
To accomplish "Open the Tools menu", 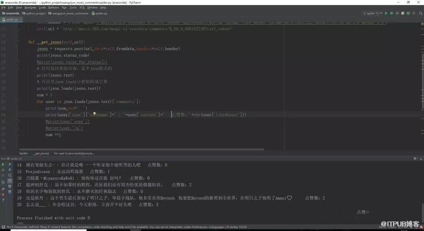I will tap(73, 8).
